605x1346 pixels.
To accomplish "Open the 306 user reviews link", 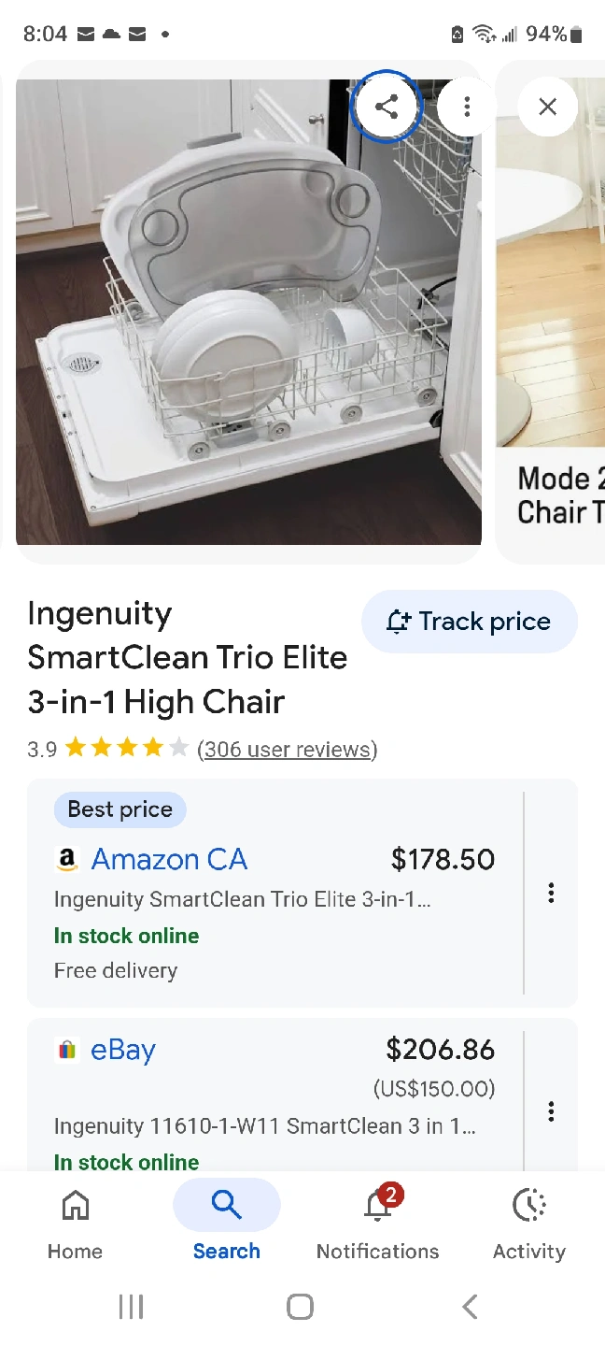I will click(x=287, y=749).
